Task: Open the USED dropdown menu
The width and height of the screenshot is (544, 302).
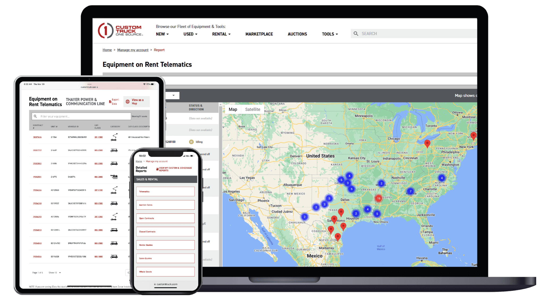Action: point(190,34)
